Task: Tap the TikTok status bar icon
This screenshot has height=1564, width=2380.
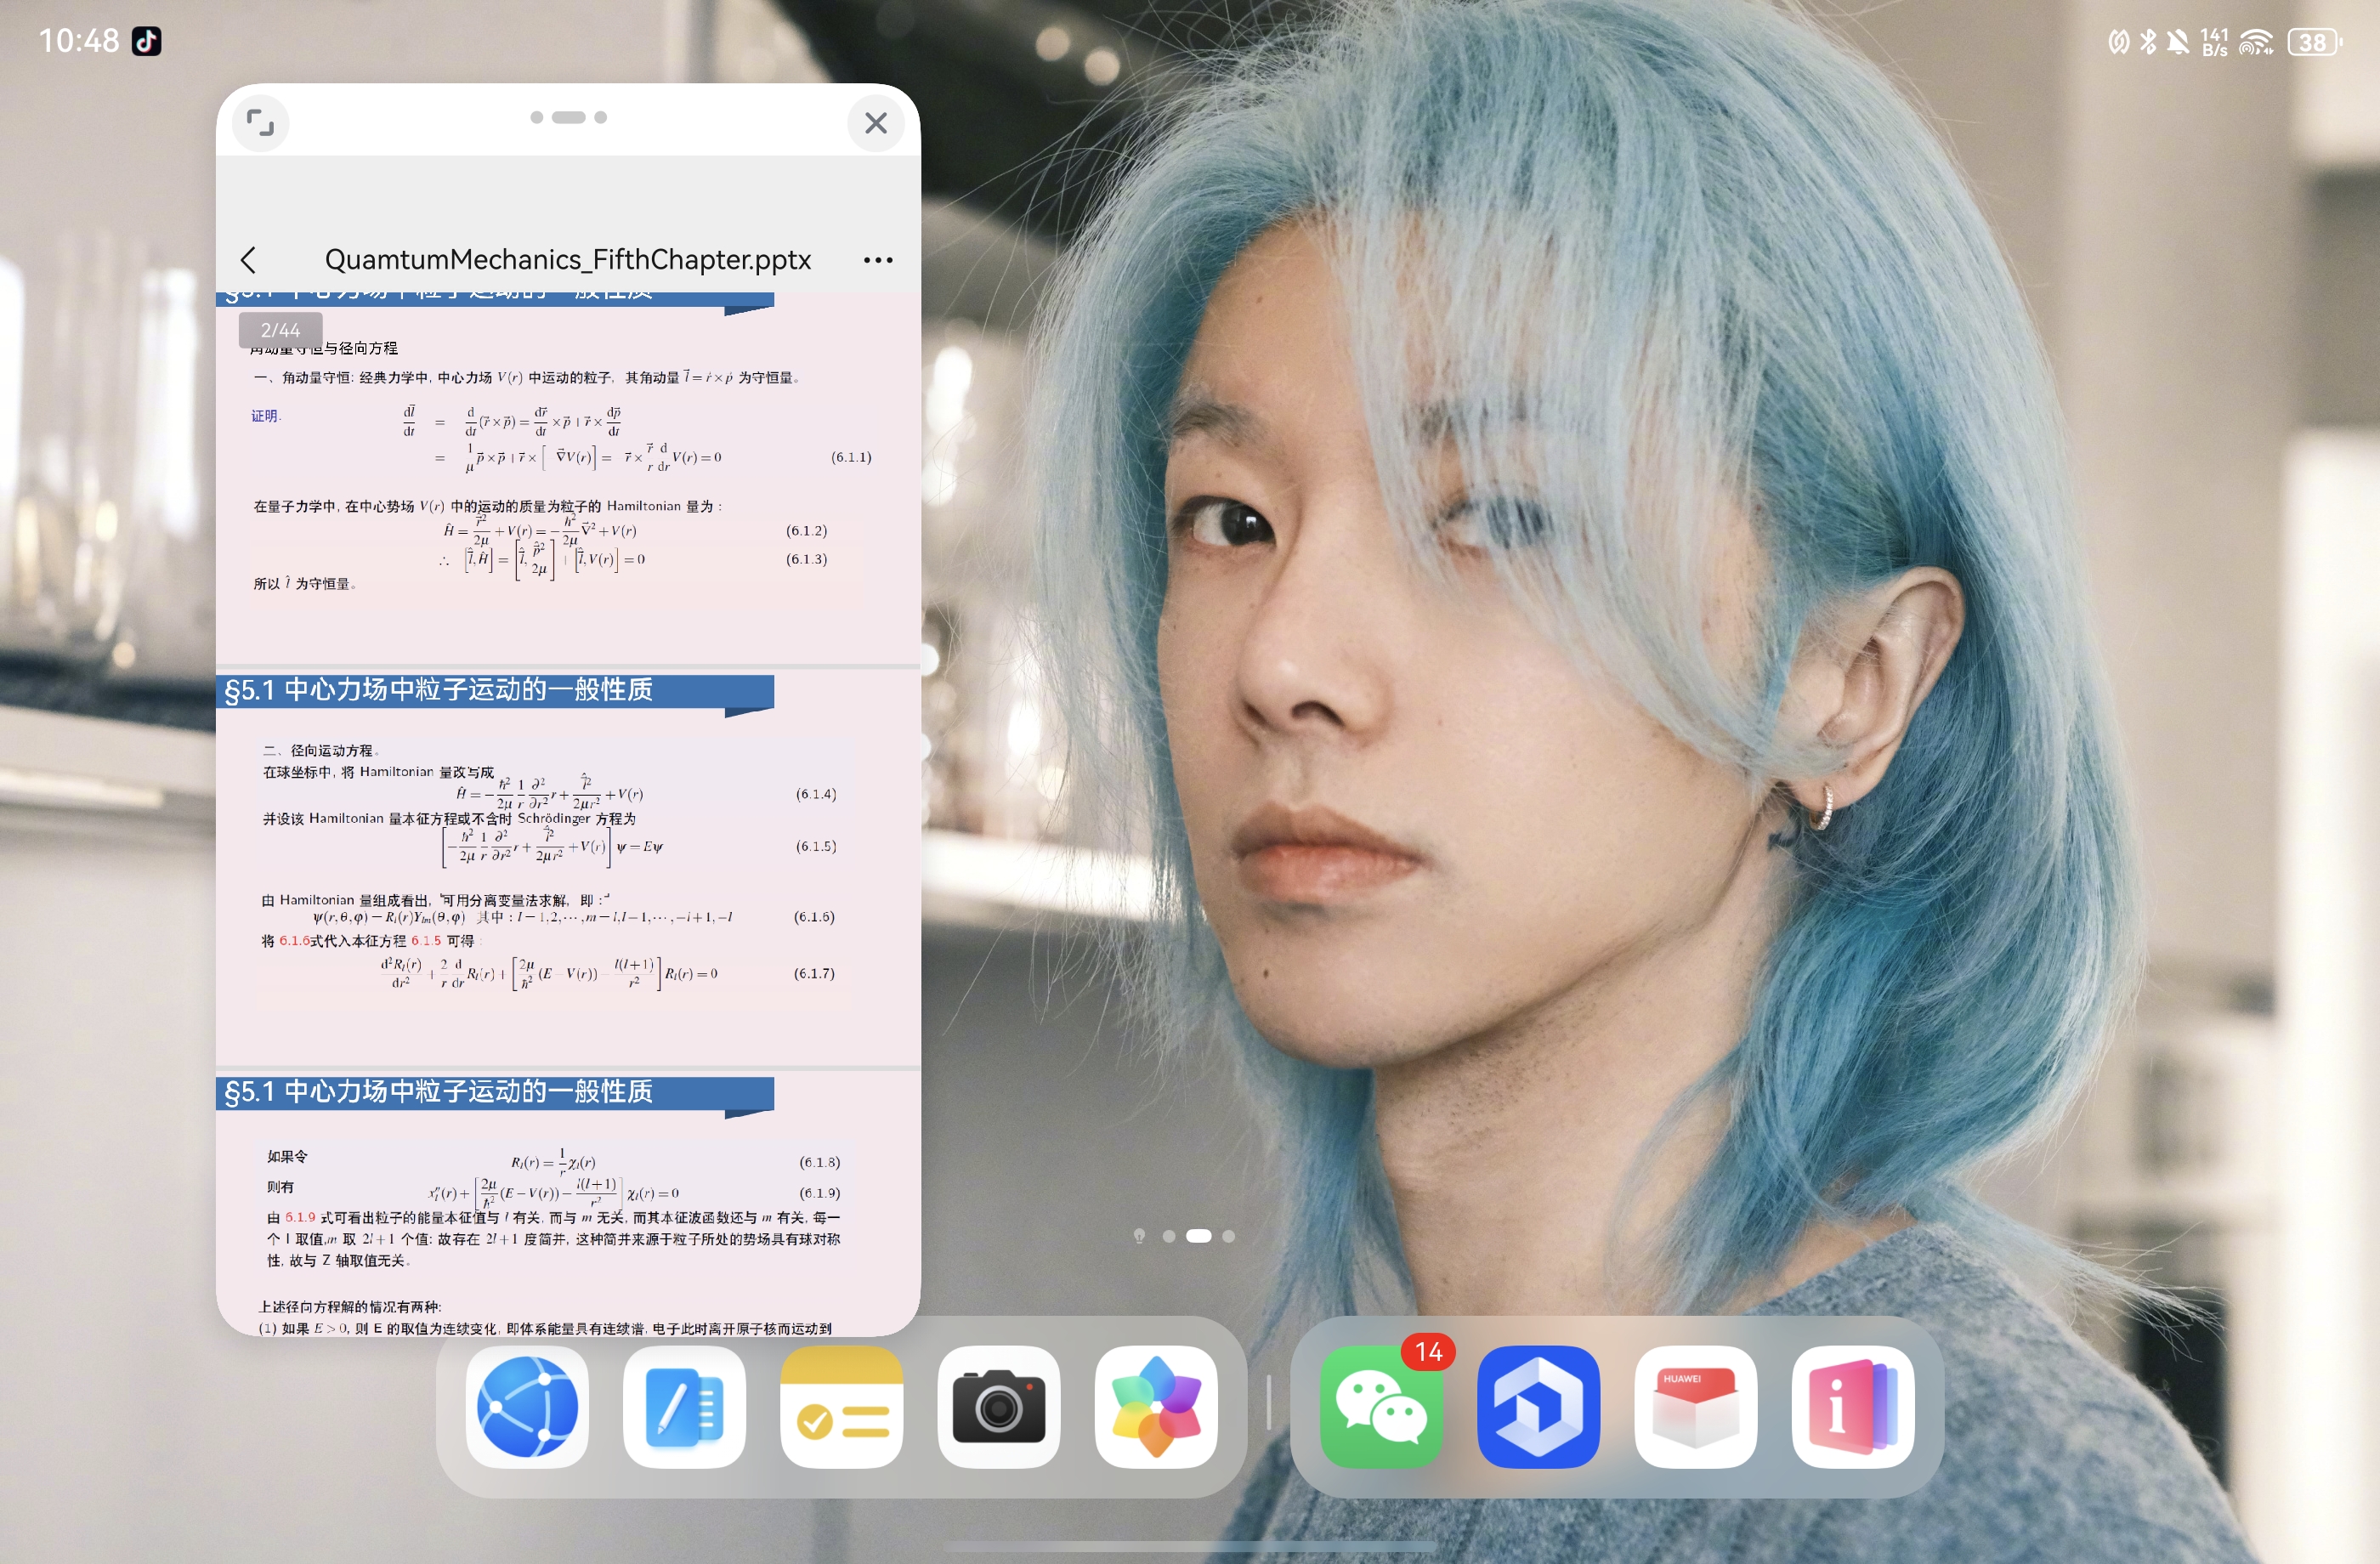Action: coord(147,41)
